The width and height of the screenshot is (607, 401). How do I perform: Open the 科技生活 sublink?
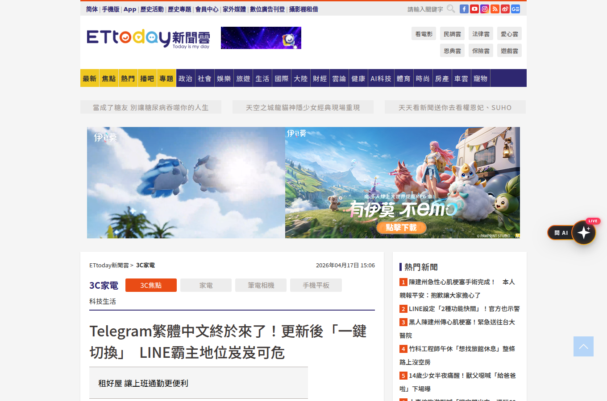click(103, 302)
